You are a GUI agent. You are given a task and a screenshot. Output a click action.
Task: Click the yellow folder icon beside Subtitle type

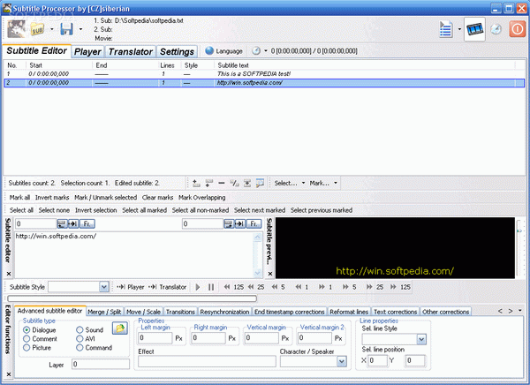point(120,328)
